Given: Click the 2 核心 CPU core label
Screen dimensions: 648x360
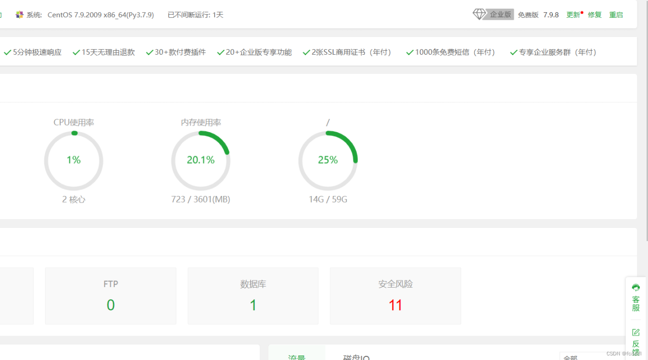Looking at the screenshot, I should pyautogui.click(x=74, y=199).
